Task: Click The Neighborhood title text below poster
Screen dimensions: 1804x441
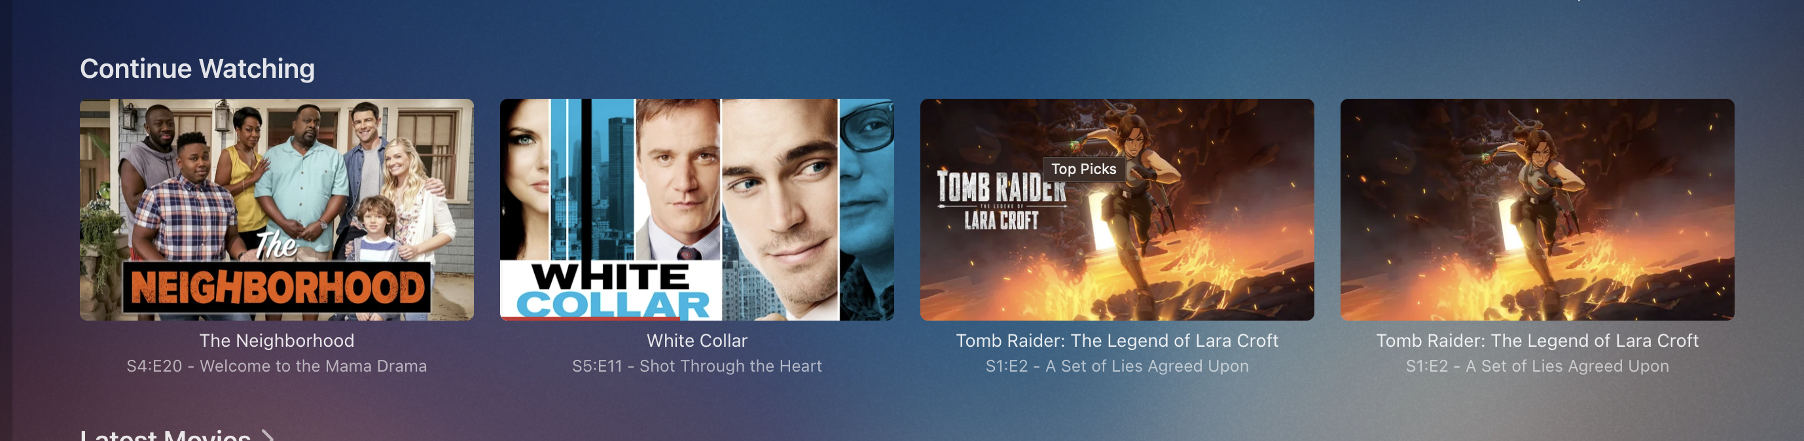Action: (277, 341)
